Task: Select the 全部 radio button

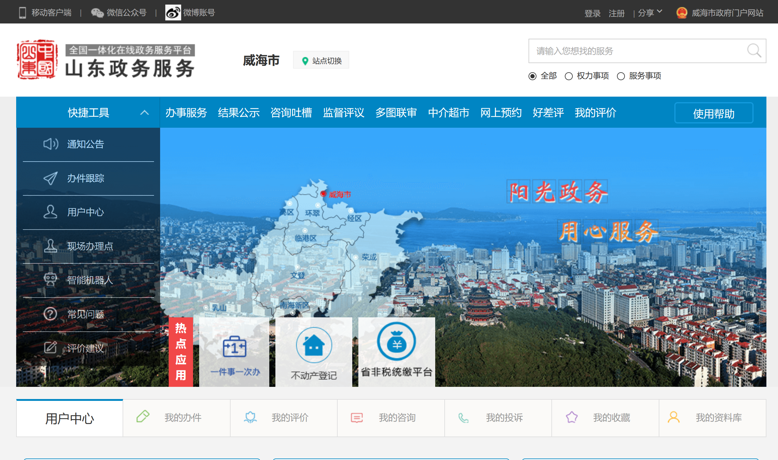Action: (532, 76)
